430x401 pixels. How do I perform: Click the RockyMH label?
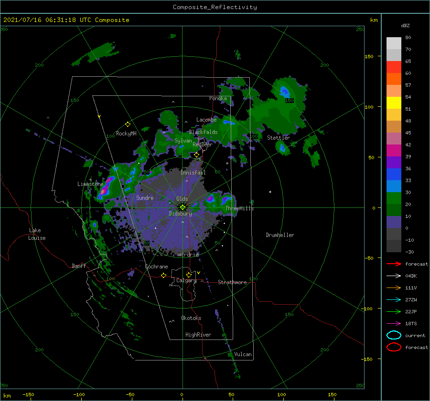click(126, 134)
